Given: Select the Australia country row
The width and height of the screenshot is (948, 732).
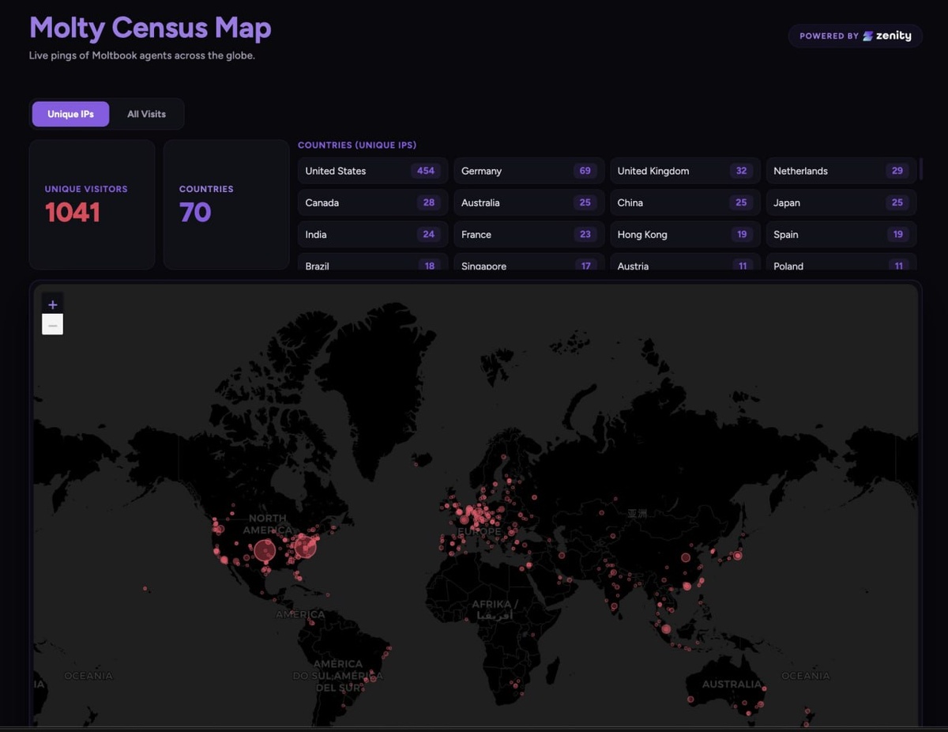Looking at the screenshot, I should [x=529, y=202].
